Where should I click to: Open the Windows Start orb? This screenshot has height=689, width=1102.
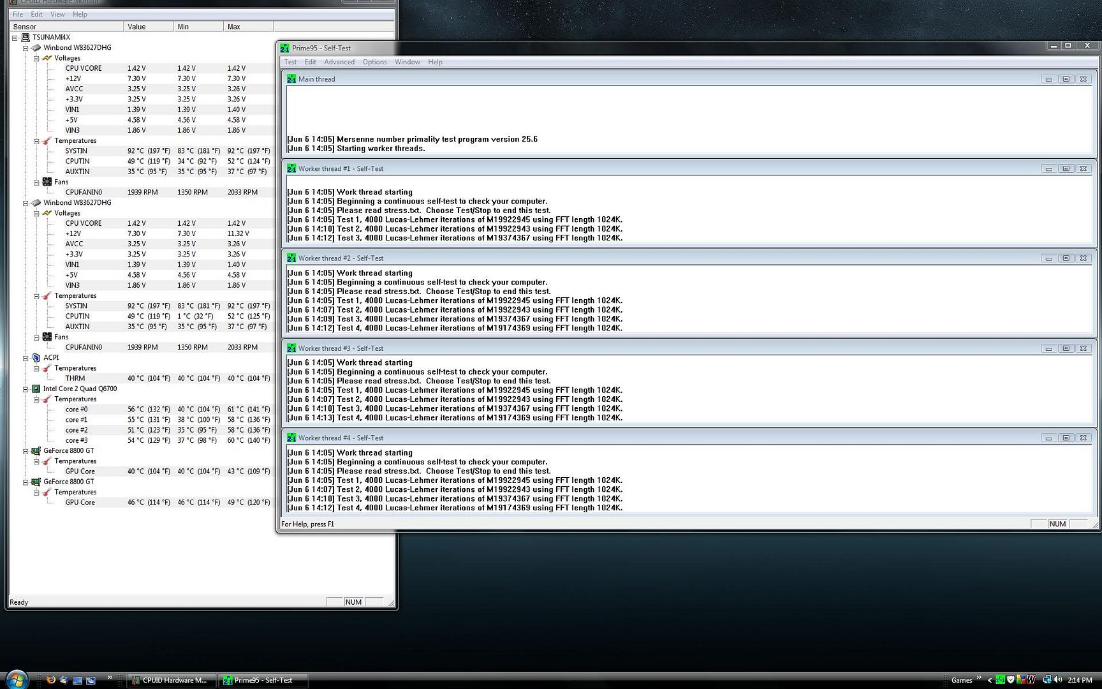click(x=17, y=679)
